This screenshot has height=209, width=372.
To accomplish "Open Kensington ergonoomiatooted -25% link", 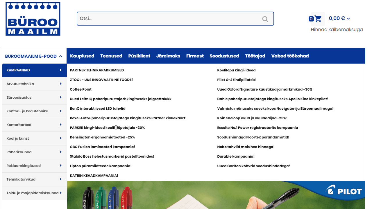I will pos(102,137).
